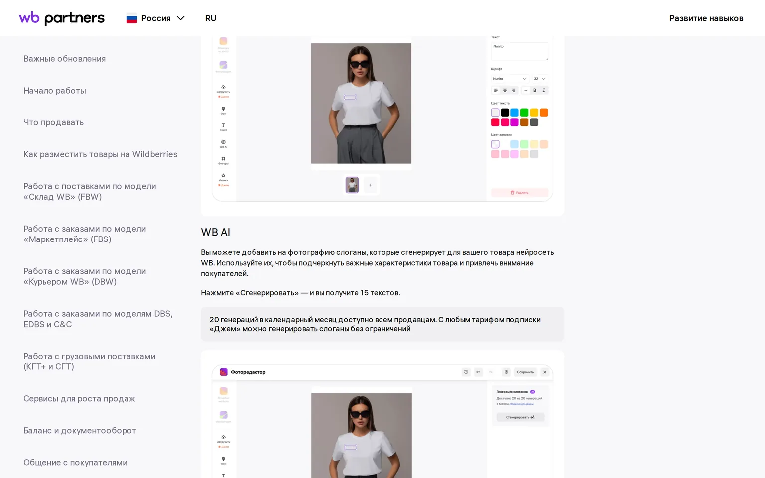
Task: Toggle the strikethrough dash button
Action: pos(526,90)
